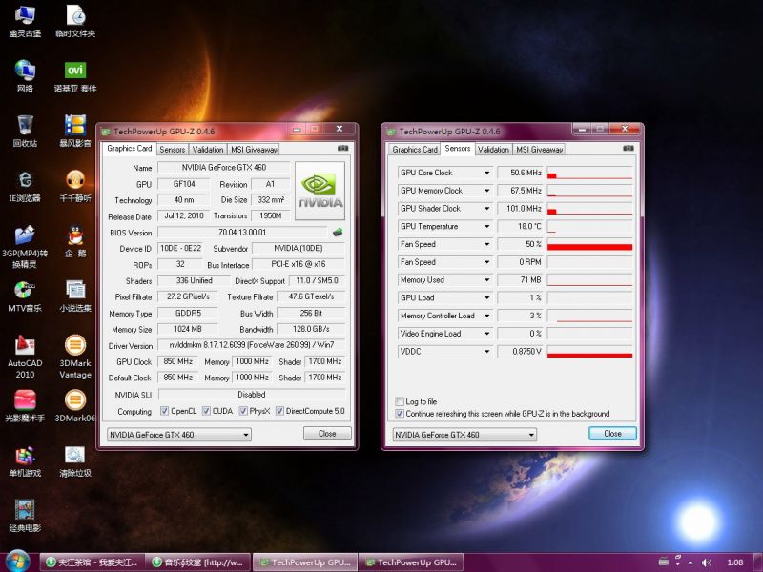Enable the Log to file checkbox
This screenshot has width=763, height=572.
click(x=400, y=401)
